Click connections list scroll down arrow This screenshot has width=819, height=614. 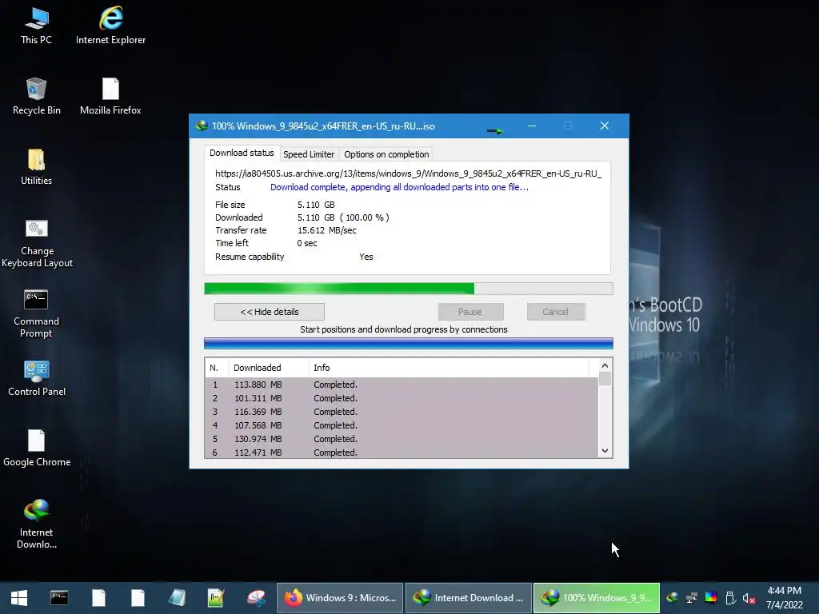605,451
